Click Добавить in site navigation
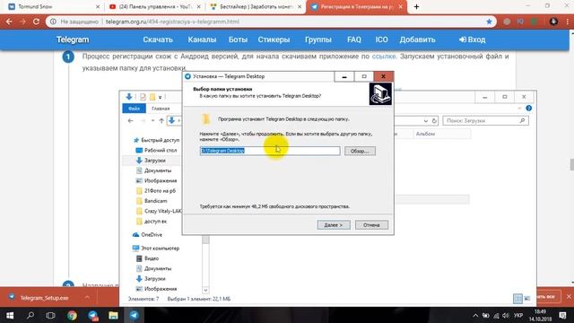The width and height of the screenshot is (574, 323). pyautogui.click(x=417, y=39)
